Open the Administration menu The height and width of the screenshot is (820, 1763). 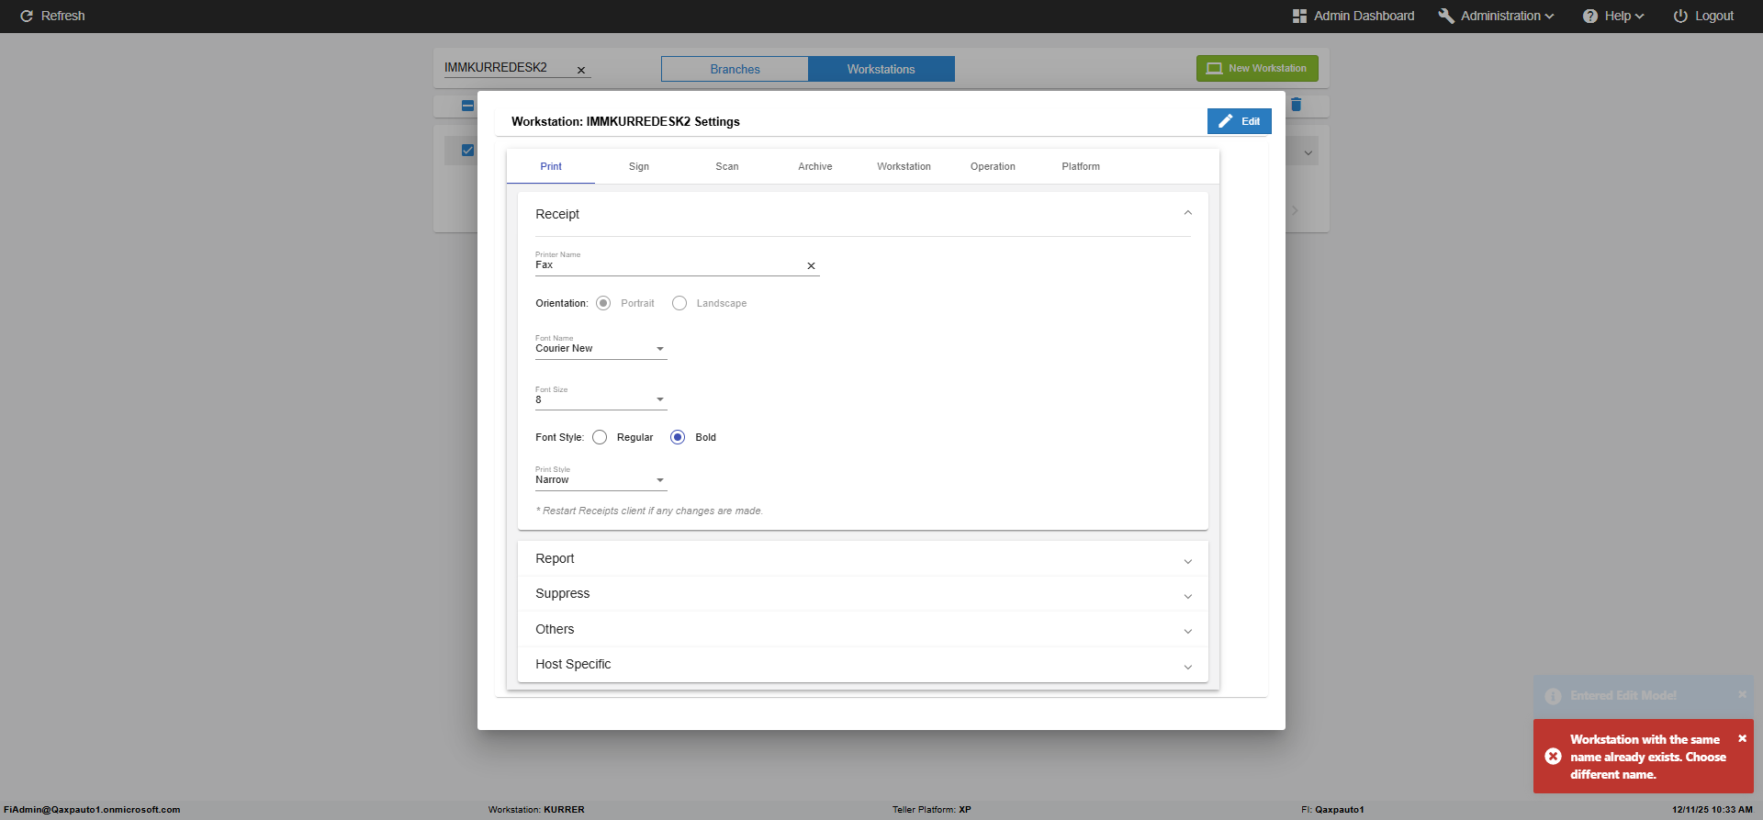pos(1497,16)
